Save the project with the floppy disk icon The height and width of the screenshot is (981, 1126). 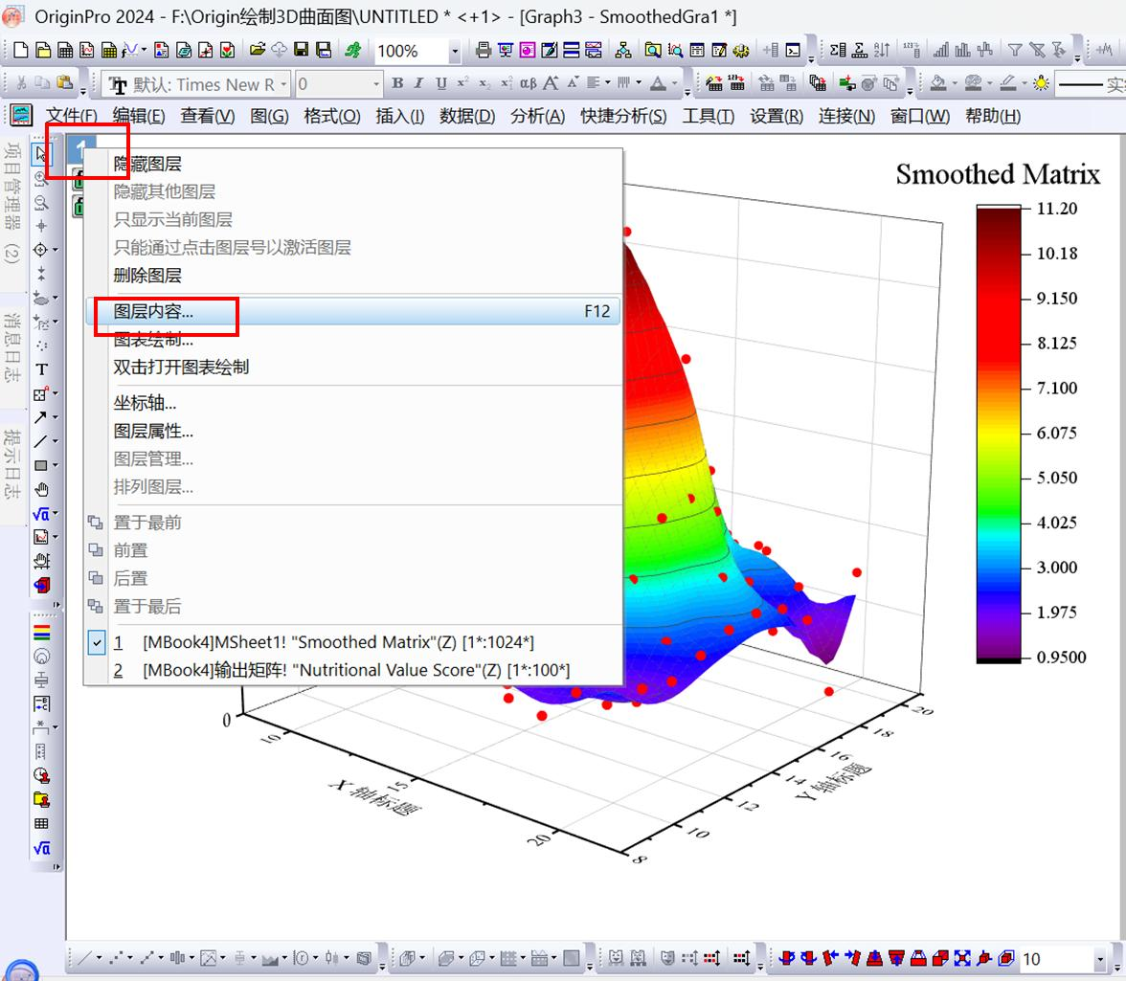coord(302,50)
